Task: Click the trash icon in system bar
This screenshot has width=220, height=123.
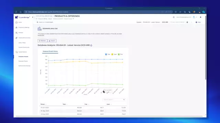Action: [x=187, y=22]
